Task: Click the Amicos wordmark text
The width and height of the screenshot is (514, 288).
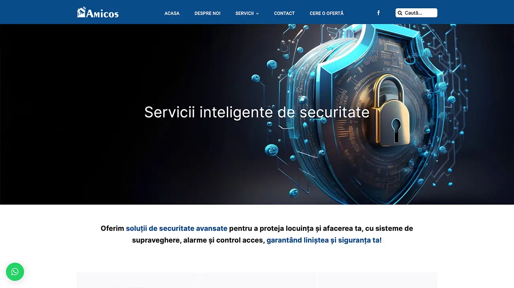Action: 102,14
